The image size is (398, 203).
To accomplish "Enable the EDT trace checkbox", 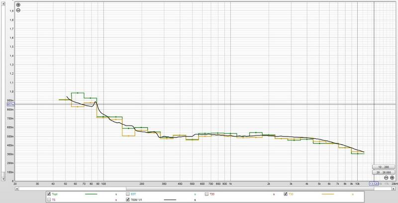I will tap(128, 194).
